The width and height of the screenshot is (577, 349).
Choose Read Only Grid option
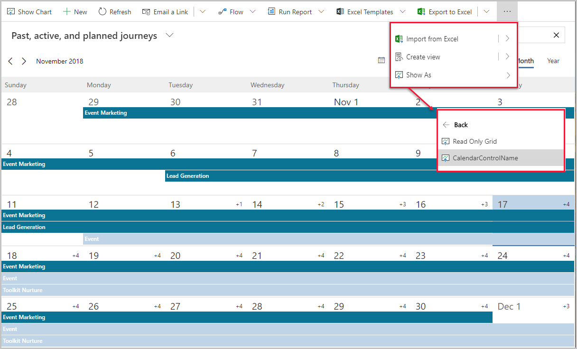[x=501, y=141]
